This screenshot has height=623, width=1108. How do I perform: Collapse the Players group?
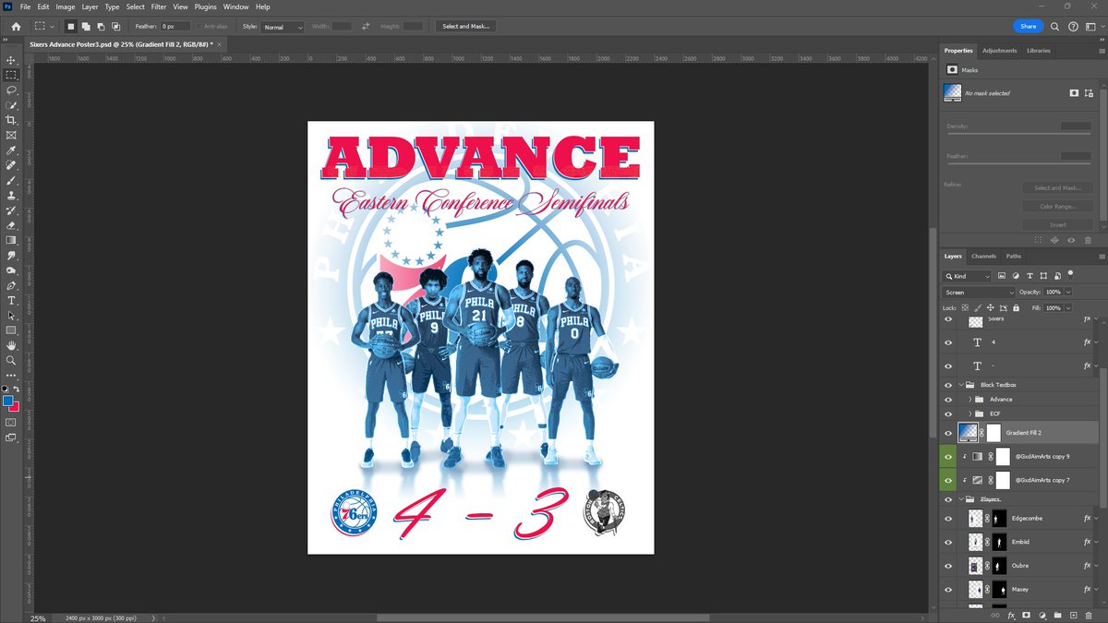tap(961, 499)
